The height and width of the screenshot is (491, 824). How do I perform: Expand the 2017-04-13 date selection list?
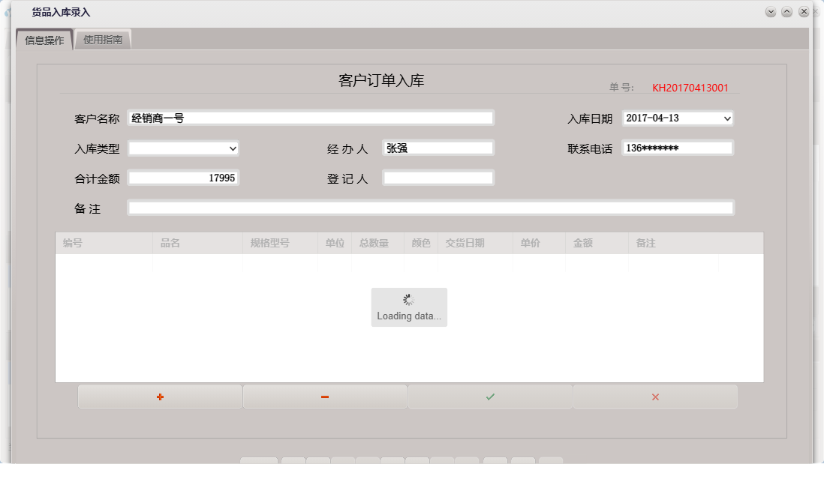point(725,118)
